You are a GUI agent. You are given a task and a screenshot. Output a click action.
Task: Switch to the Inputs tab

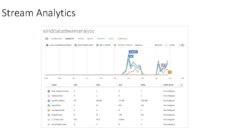[x=81, y=39]
